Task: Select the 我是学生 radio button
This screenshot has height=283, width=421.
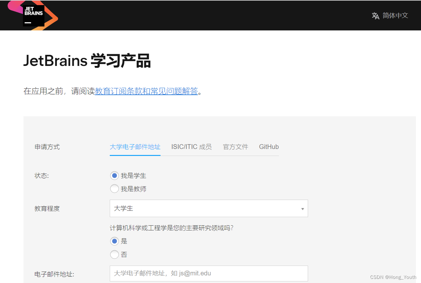Action: (x=115, y=176)
